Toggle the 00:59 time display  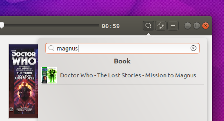point(111,26)
